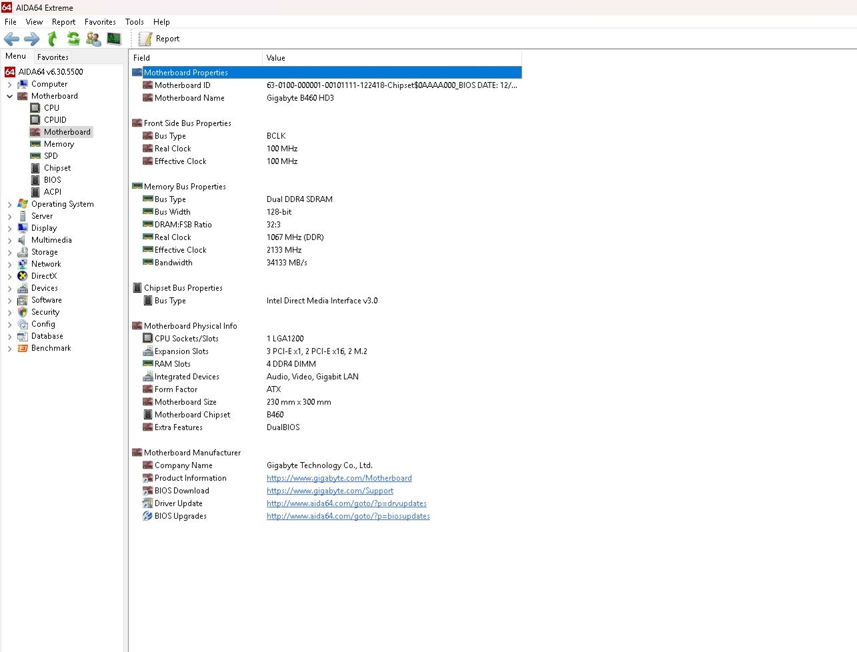This screenshot has height=652, width=857.
Task: Open the gigabyte.com/Motherboard product link
Action: 339,478
